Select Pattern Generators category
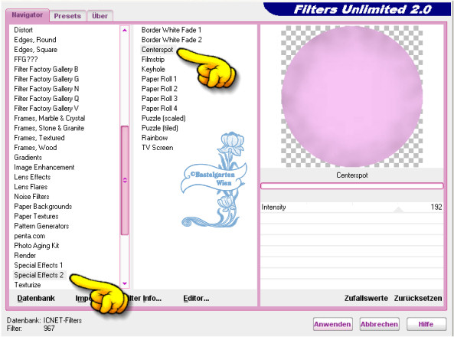The height and width of the screenshot is (337, 454). click(x=41, y=226)
